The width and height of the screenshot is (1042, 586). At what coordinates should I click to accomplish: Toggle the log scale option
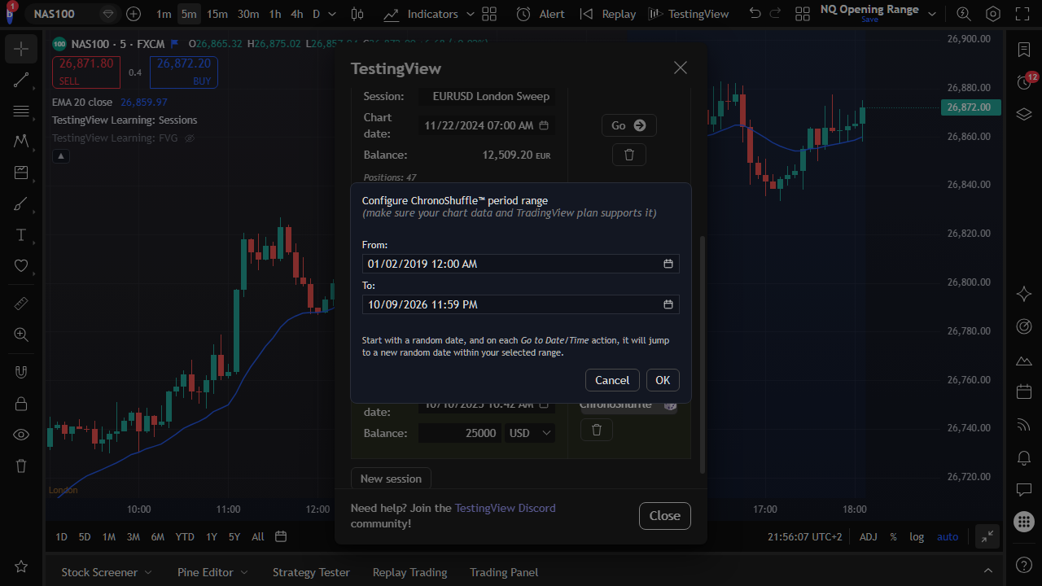(x=917, y=536)
